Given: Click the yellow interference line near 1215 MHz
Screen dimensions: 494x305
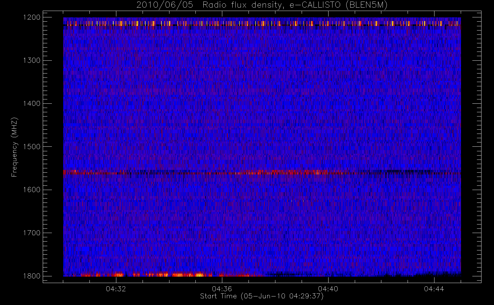Looking at the screenshot, I should 262,23.
